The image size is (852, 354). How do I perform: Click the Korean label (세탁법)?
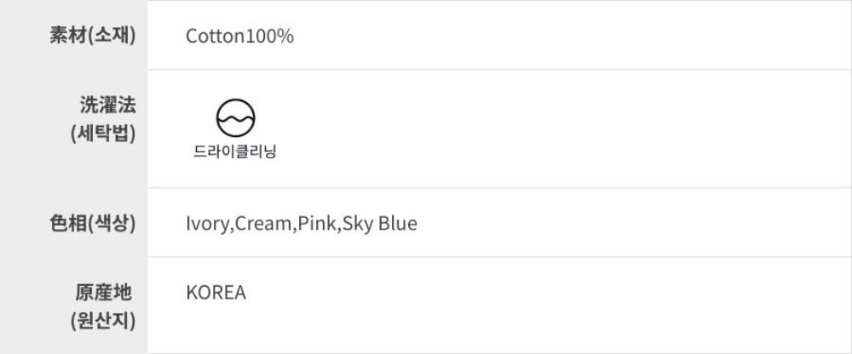pos(104,134)
